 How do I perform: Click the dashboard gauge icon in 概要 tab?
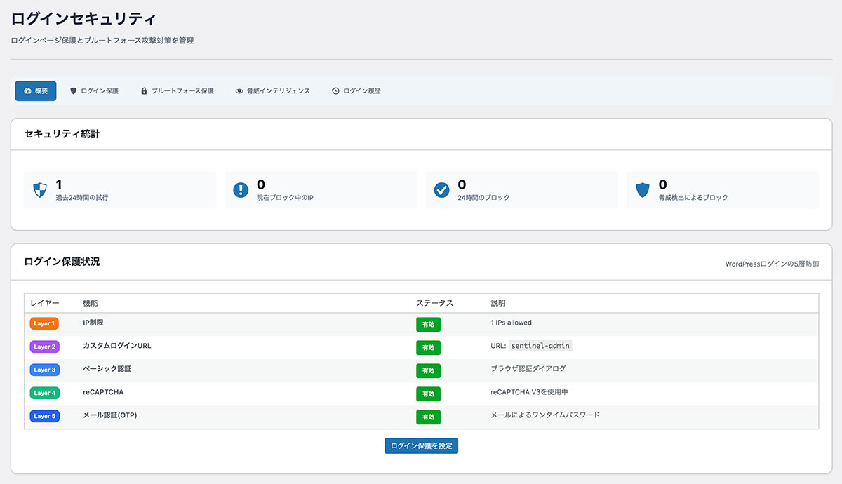(28, 91)
